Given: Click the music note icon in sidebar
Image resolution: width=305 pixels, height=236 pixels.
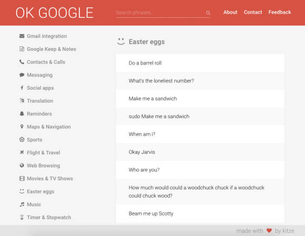Looking at the screenshot, I should coord(22,204).
